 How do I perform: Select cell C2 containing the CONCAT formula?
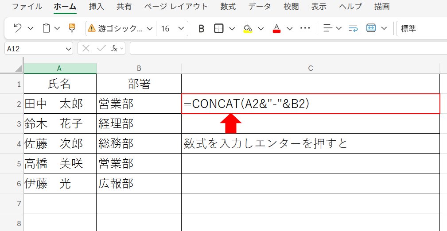(310, 104)
